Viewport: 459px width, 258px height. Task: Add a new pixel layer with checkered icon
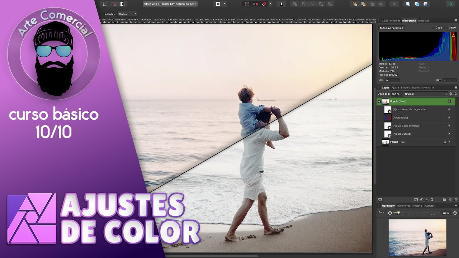pos(450,200)
